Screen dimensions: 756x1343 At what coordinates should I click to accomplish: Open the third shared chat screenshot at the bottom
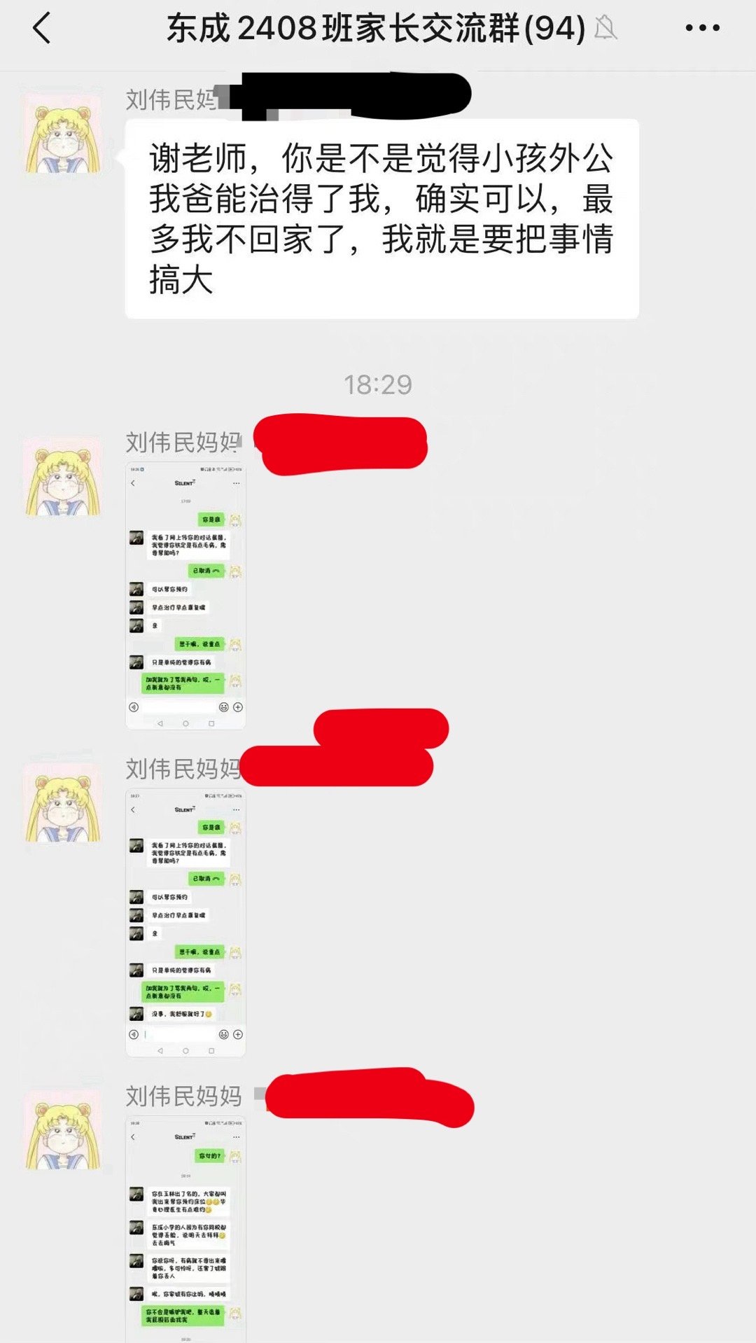tap(185, 1230)
